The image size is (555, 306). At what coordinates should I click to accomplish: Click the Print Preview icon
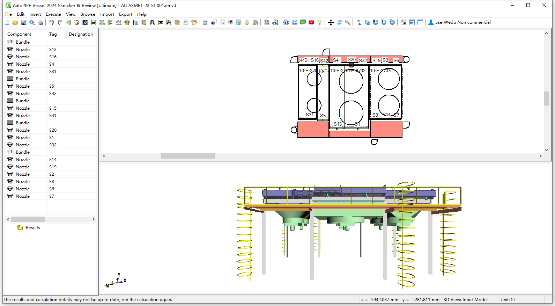(x=32, y=22)
